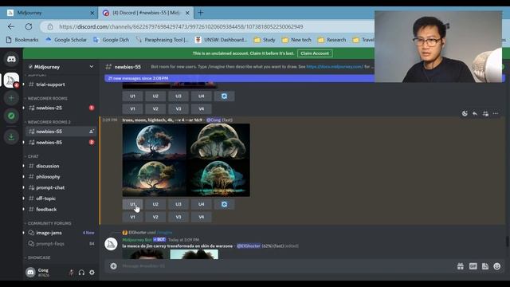Toggle microphone mute in user panel
The image size is (510, 287).
pos(71,273)
